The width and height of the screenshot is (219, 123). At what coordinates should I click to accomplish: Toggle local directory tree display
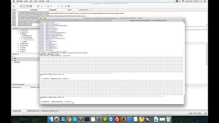[x=24, y=6]
